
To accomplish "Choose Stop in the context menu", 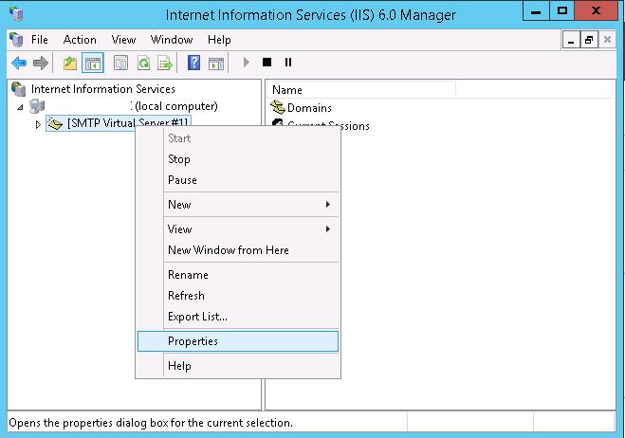I will click(x=179, y=159).
